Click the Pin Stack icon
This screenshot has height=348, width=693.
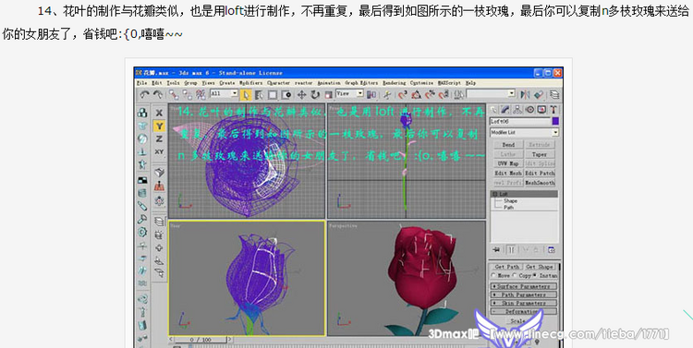click(496, 250)
